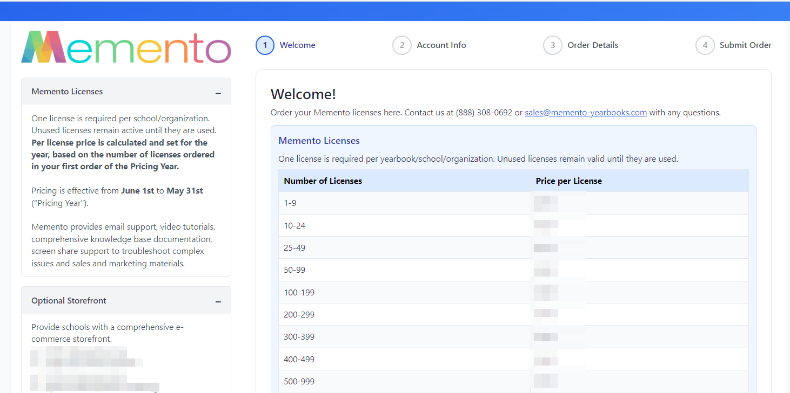Select the 100-199 licenses row
Viewport: 790px width, 393px height.
coord(513,292)
